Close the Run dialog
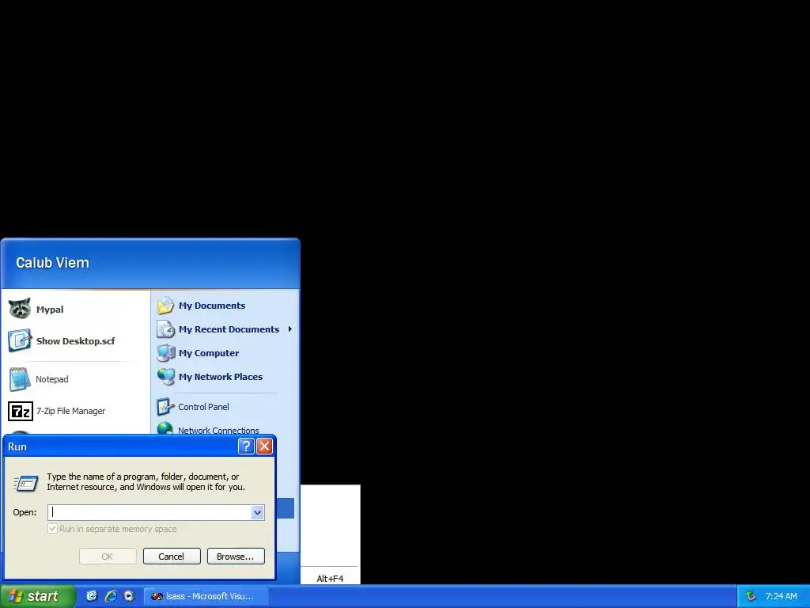The height and width of the screenshot is (608, 810). tap(264, 446)
